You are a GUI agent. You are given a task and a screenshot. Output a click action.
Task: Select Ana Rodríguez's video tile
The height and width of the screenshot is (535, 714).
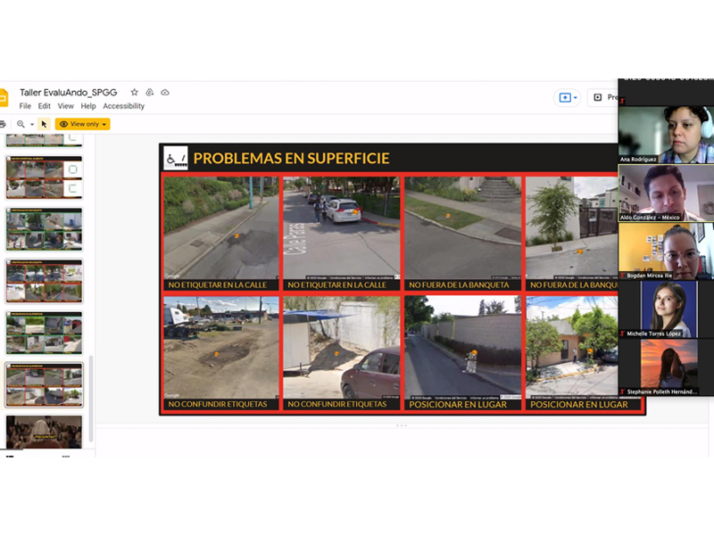point(665,134)
